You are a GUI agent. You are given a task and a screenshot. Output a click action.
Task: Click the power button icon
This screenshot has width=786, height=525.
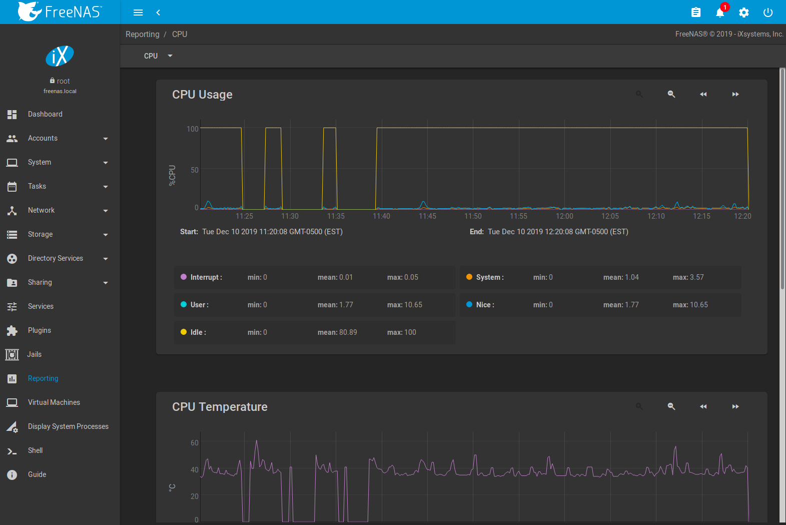[x=768, y=13]
